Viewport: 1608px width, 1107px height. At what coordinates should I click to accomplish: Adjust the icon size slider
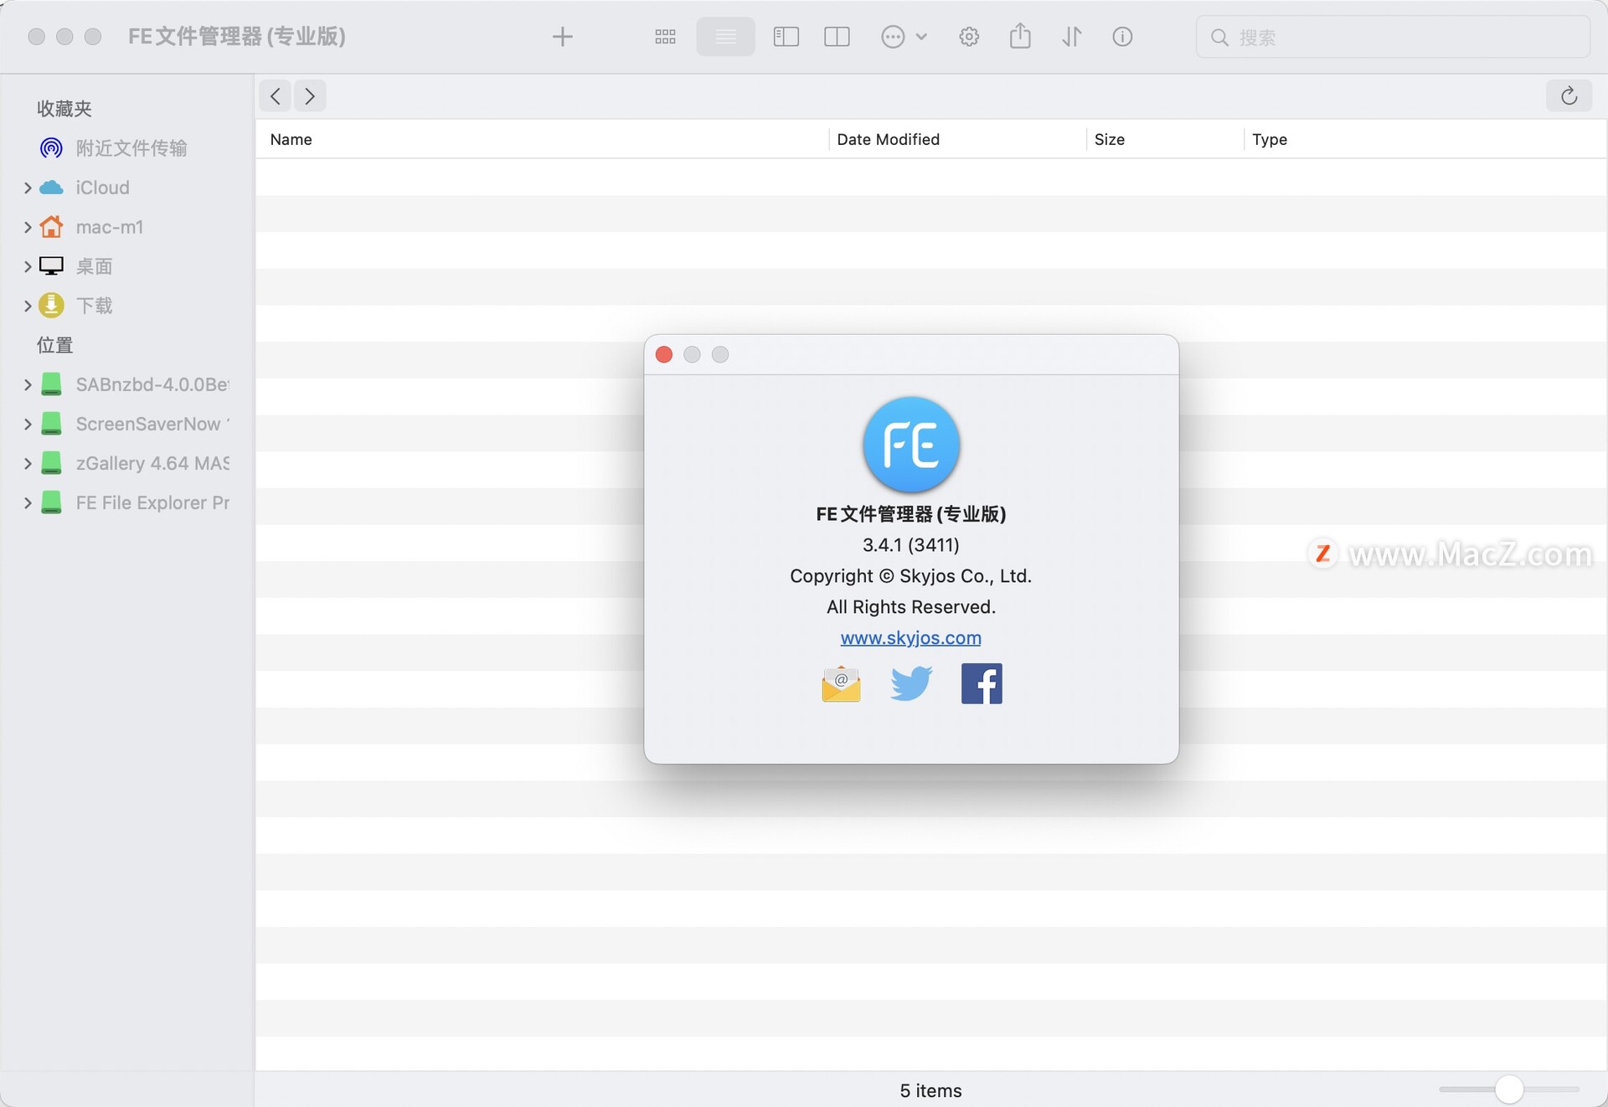click(x=1509, y=1089)
